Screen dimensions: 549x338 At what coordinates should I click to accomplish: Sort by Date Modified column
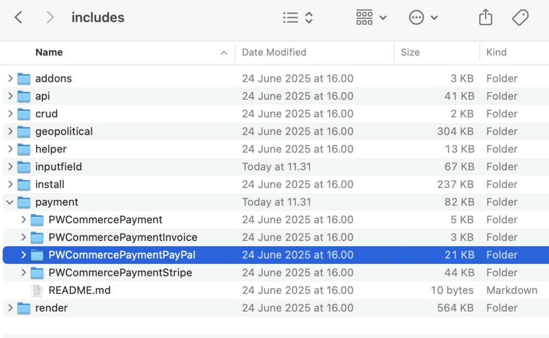coord(274,52)
